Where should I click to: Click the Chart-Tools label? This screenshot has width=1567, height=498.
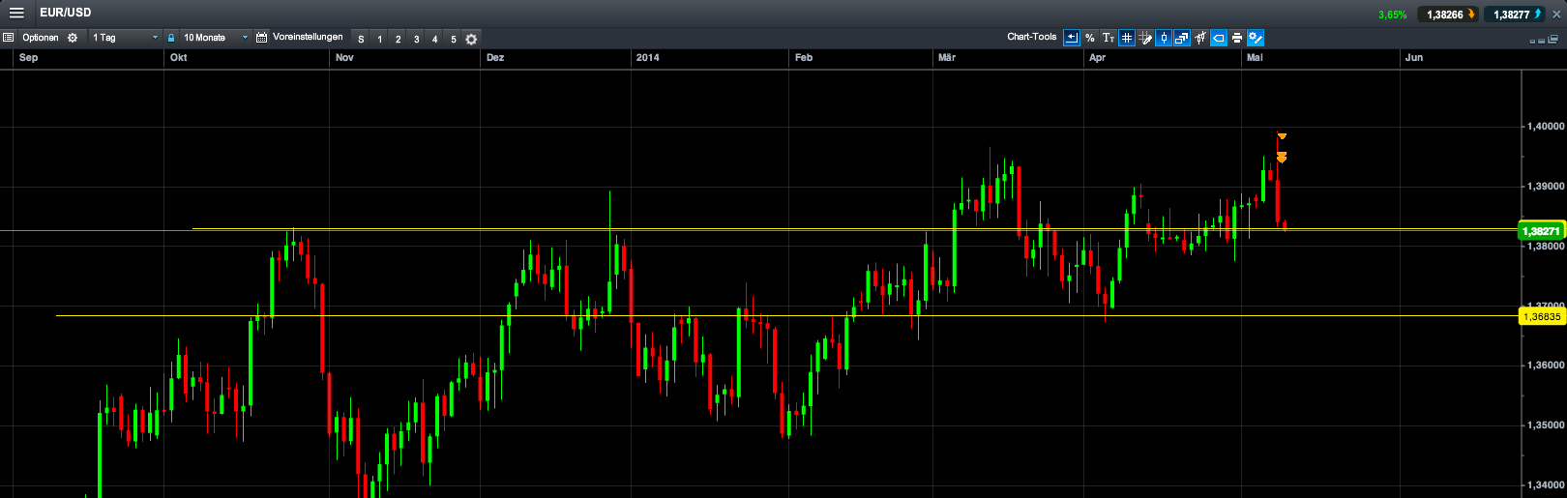click(1031, 37)
